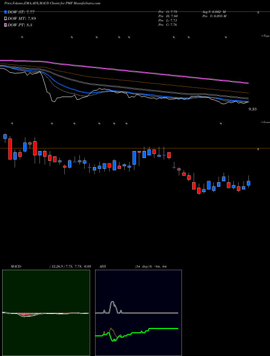Click the Pre C previous close value
The image size is (270, 356).
tap(168, 25)
